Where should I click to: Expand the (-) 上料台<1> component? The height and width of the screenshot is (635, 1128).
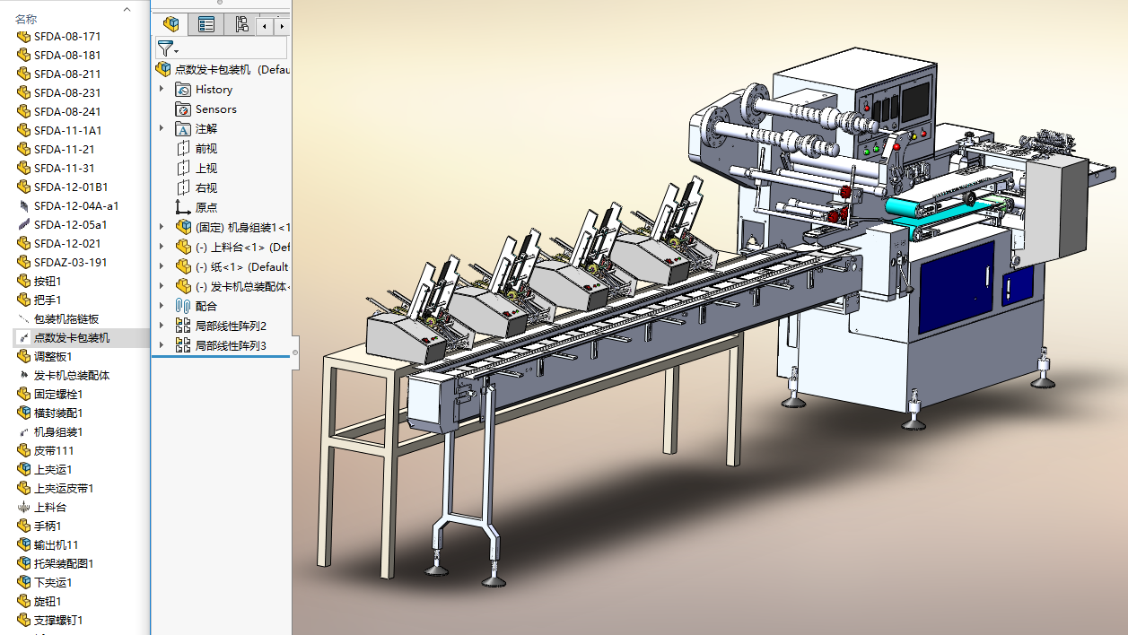point(162,247)
